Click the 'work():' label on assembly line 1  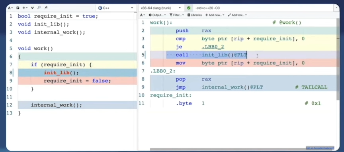pyautogui.click(x=161, y=23)
